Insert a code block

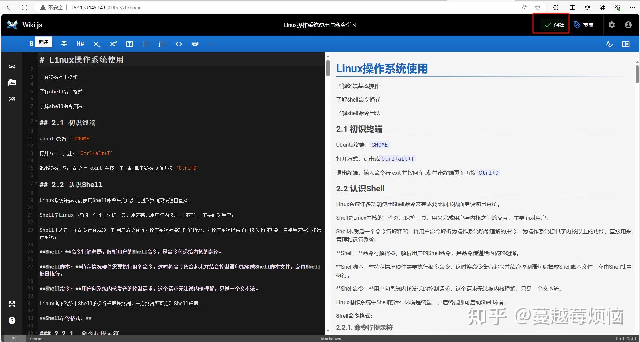pos(178,44)
